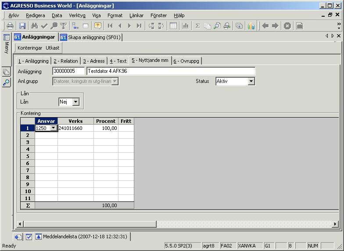Viewport: 344px width, 251px height.
Task: Click the Anläggning number field 30000005
Action: coord(68,71)
